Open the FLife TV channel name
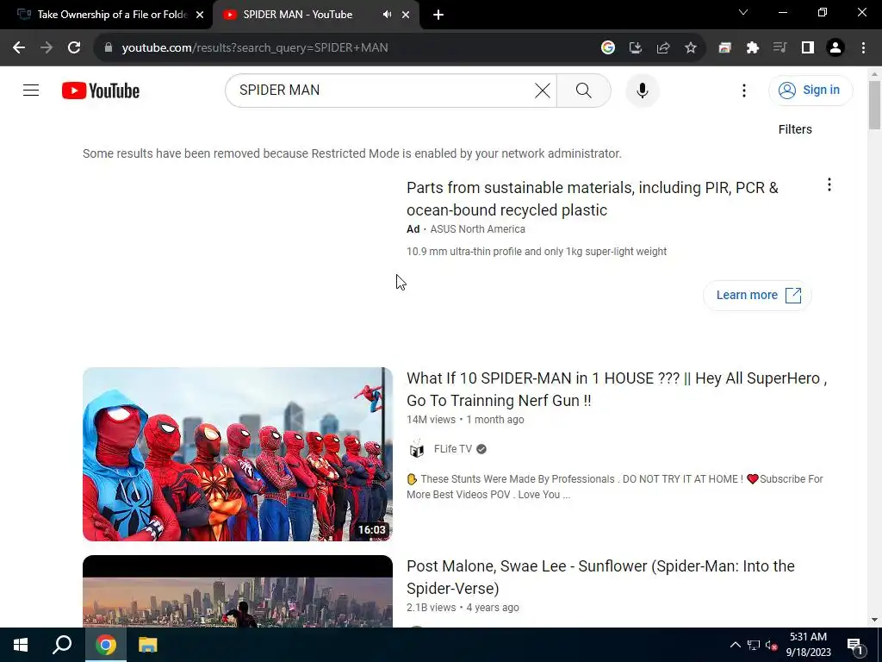882x662 pixels. click(x=453, y=448)
